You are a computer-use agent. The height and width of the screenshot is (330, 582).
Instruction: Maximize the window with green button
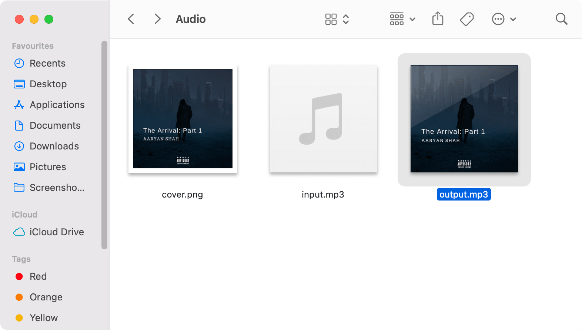coord(49,19)
